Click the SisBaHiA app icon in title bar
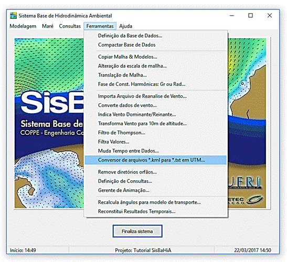The width and height of the screenshot is (287, 262). pyautogui.click(x=13, y=16)
